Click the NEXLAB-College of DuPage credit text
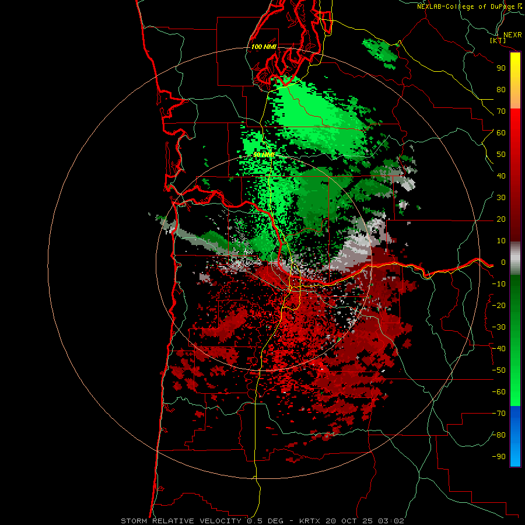This screenshot has height=525, width=525. [x=466, y=6]
